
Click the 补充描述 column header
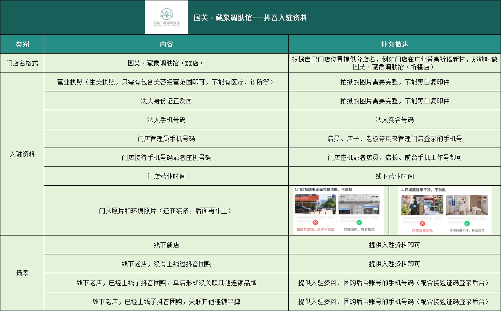(394, 44)
